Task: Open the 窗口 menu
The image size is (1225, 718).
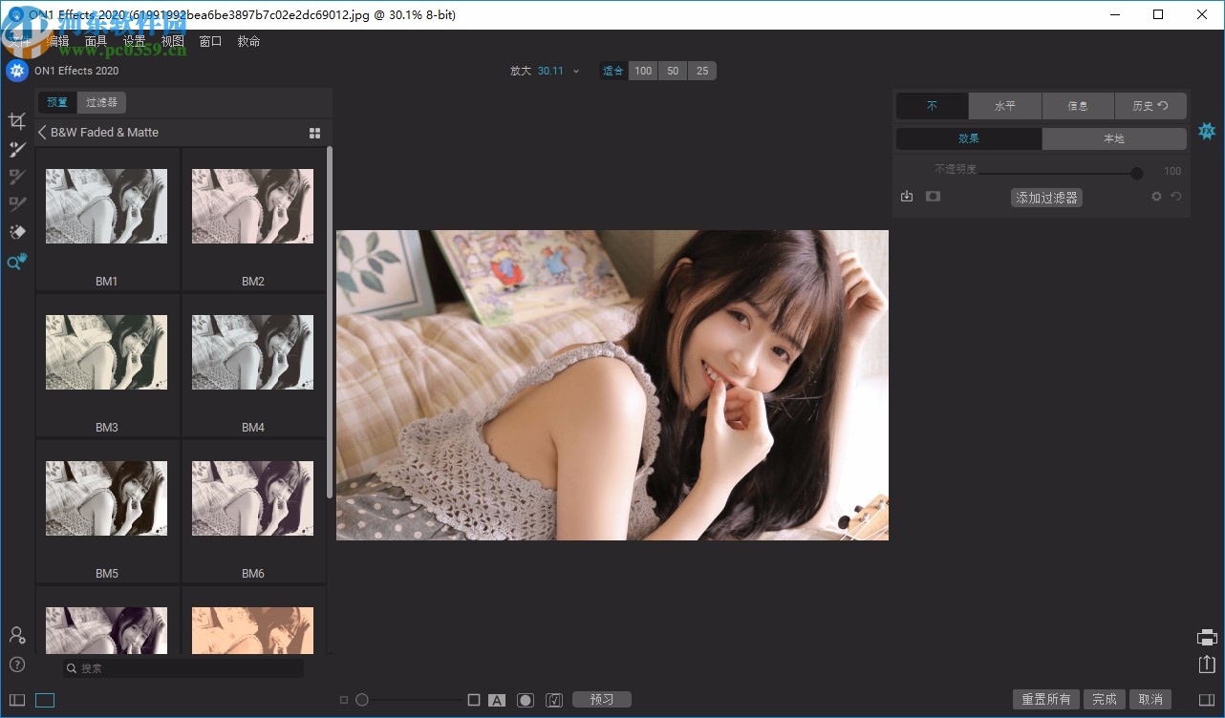Action: pyautogui.click(x=211, y=41)
